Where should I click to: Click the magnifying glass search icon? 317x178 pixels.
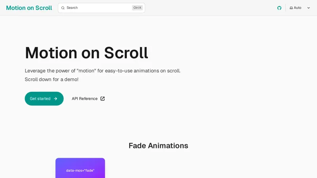(63, 8)
